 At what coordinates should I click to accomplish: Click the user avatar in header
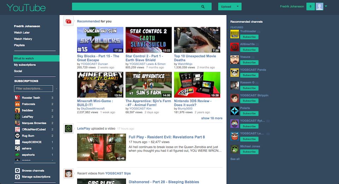coord(319,6)
